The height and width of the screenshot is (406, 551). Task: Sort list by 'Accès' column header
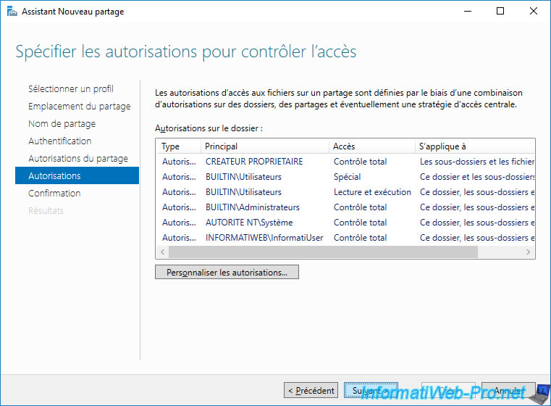371,146
